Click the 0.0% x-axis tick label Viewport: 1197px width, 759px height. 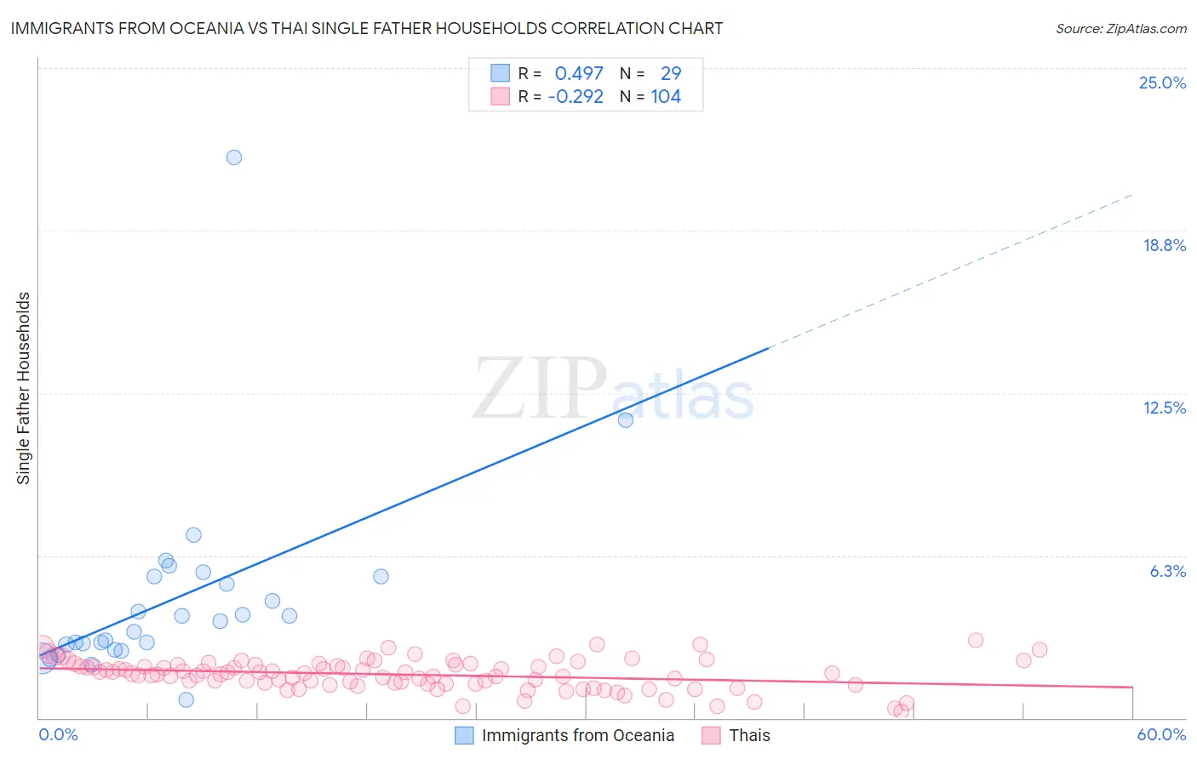point(58,734)
